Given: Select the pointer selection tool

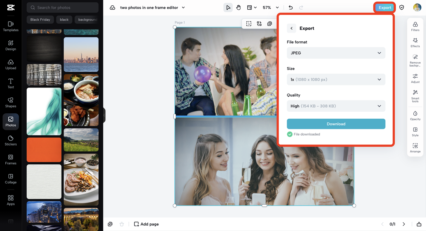Looking at the screenshot, I should point(228,8).
